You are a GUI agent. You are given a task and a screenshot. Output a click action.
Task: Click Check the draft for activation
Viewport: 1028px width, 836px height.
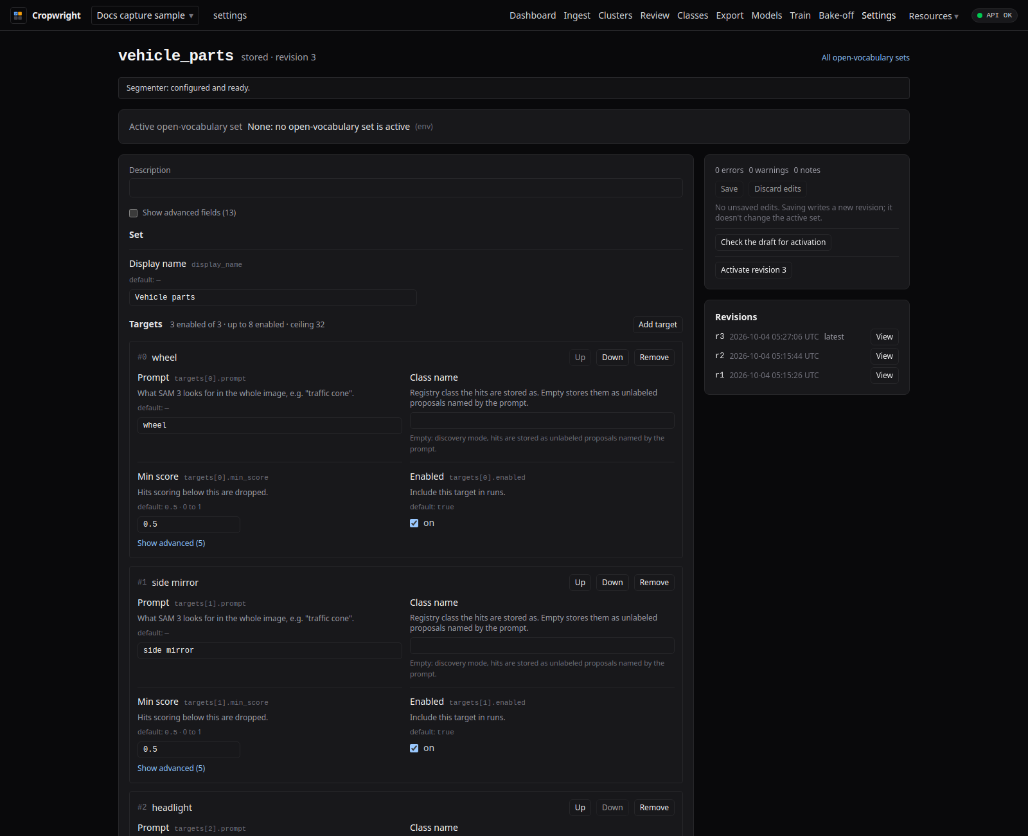coord(773,242)
